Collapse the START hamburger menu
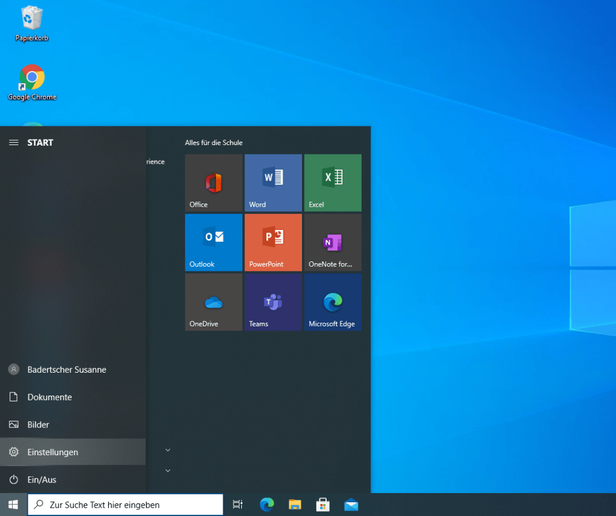The image size is (616, 516). click(x=13, y=143)
